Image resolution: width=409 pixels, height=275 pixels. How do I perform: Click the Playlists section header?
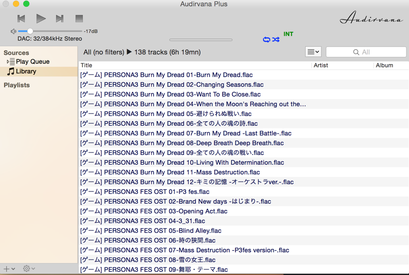click(x=16, y=85)
